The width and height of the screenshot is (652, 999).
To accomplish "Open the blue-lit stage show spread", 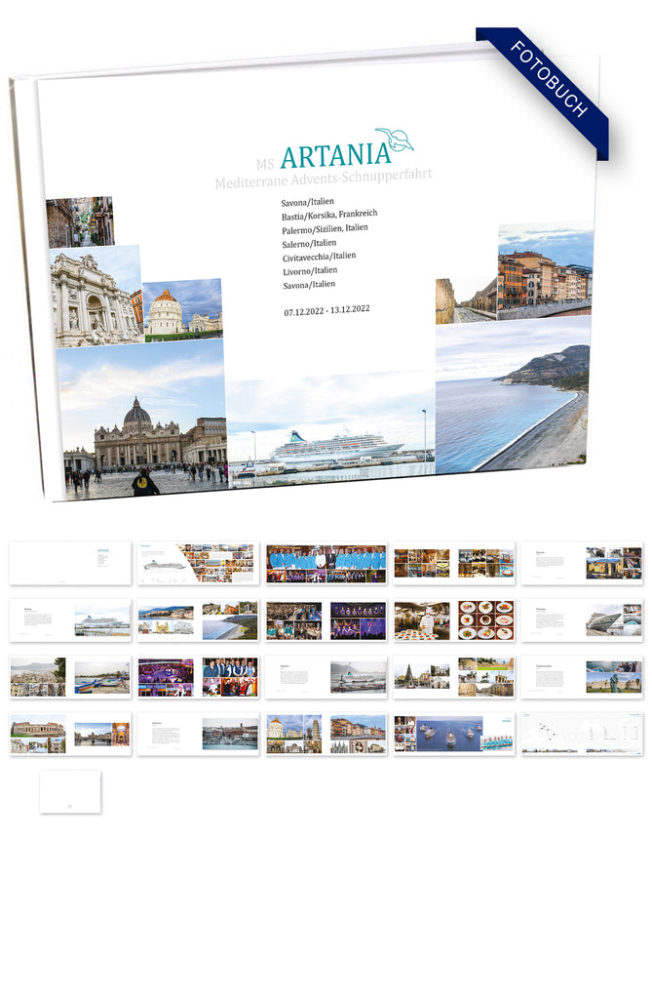I will 326,619.
